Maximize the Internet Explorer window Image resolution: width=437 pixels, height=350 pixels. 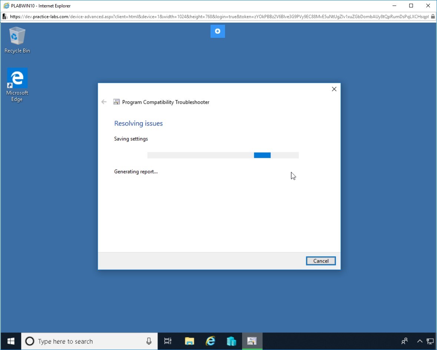[x=411, y=6]
